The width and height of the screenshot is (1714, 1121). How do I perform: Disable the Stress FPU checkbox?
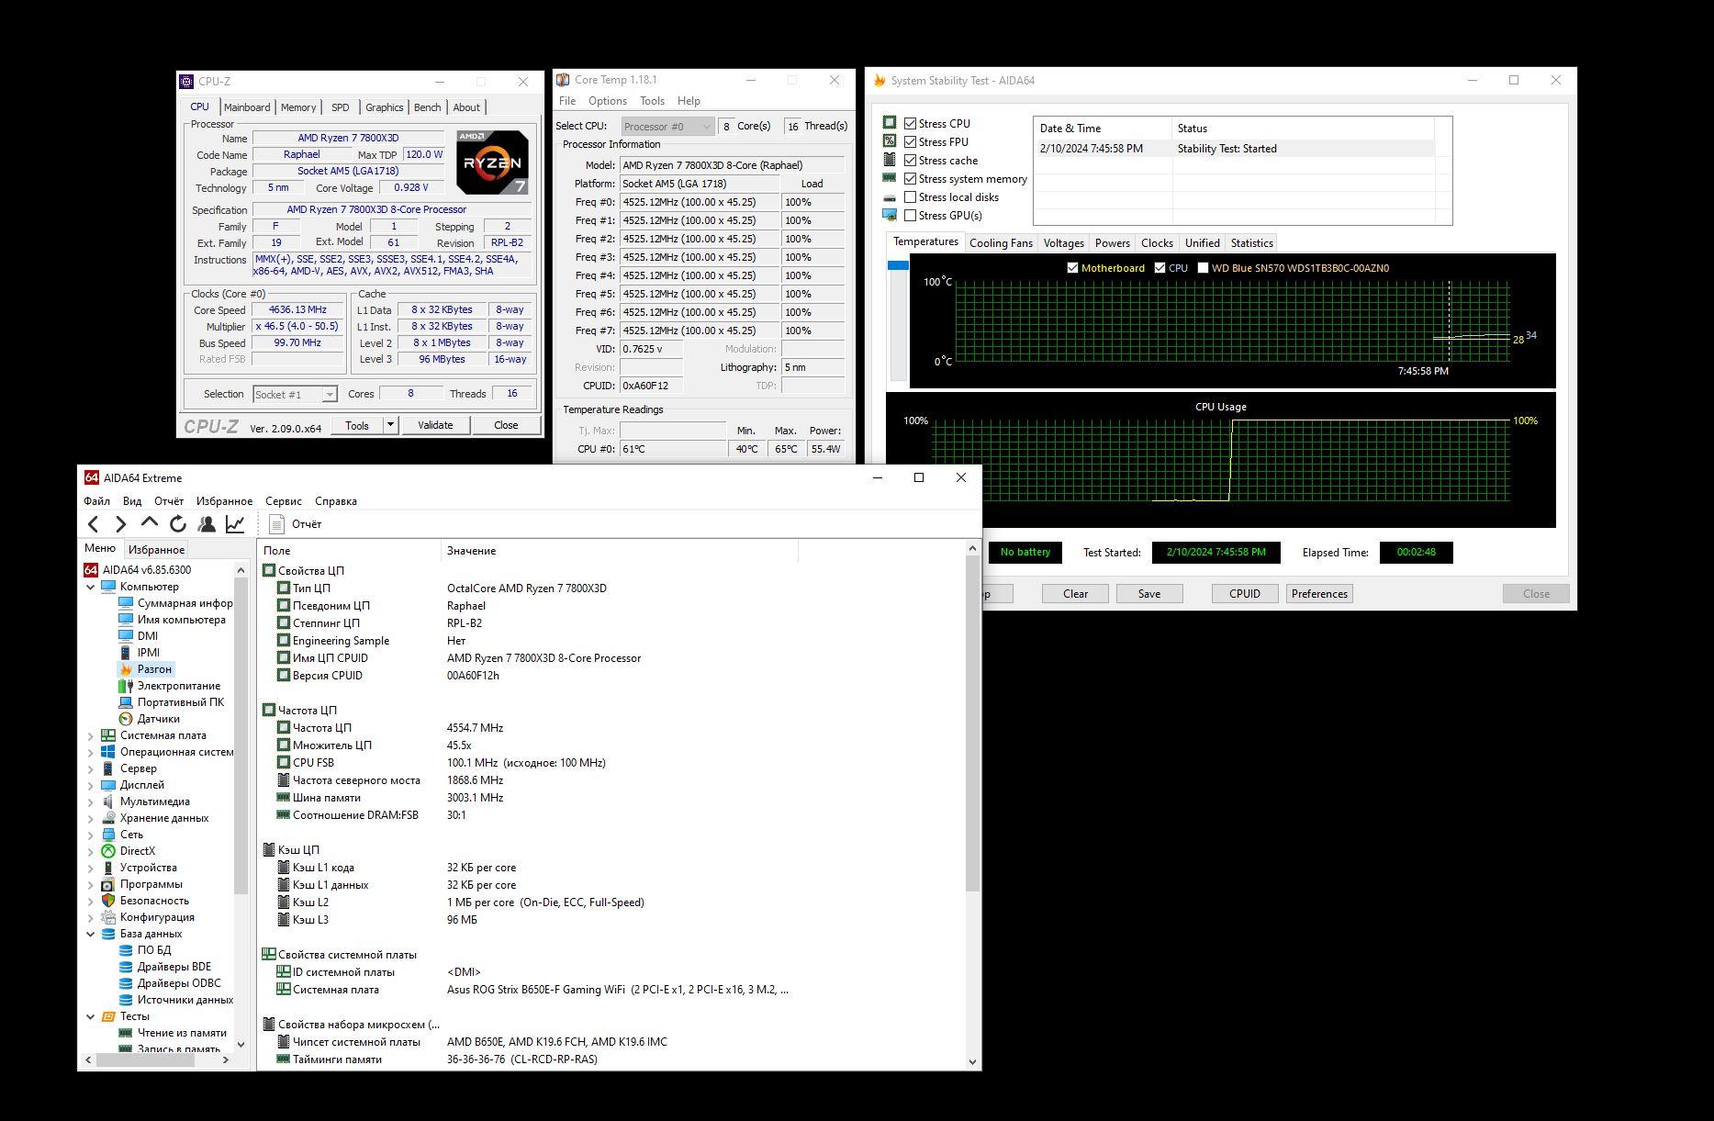click(911, 142)
